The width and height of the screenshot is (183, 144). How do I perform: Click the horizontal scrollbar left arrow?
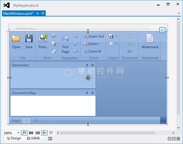click(58, 133)
